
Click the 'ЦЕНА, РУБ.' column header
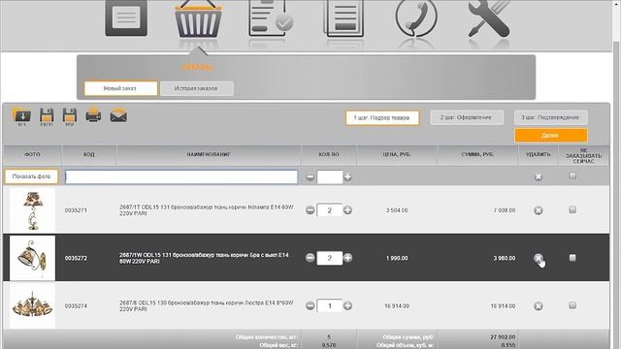[x=397, y=155]
